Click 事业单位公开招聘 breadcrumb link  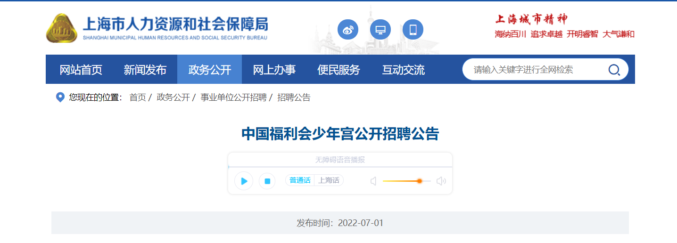click(x=233, y=97)
